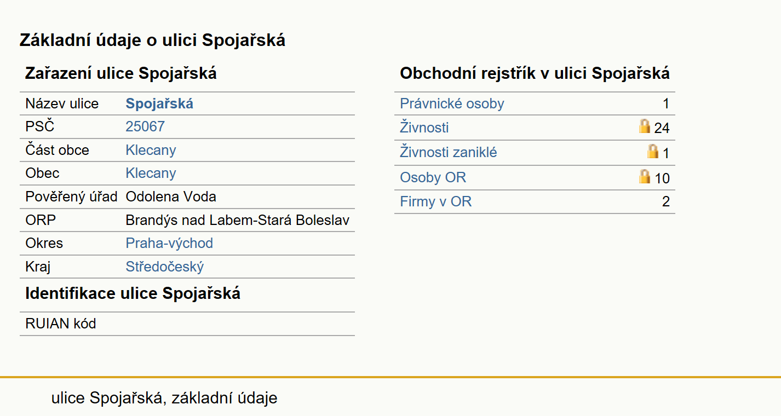
Task: Click the footer text ulice Spojařská, základní údaje
Action: pyautogui.click(x=164, y=398)
